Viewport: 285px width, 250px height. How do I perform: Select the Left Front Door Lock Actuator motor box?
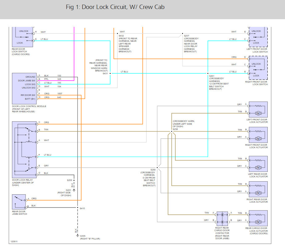pyautogui.click(x=258, y=110)
